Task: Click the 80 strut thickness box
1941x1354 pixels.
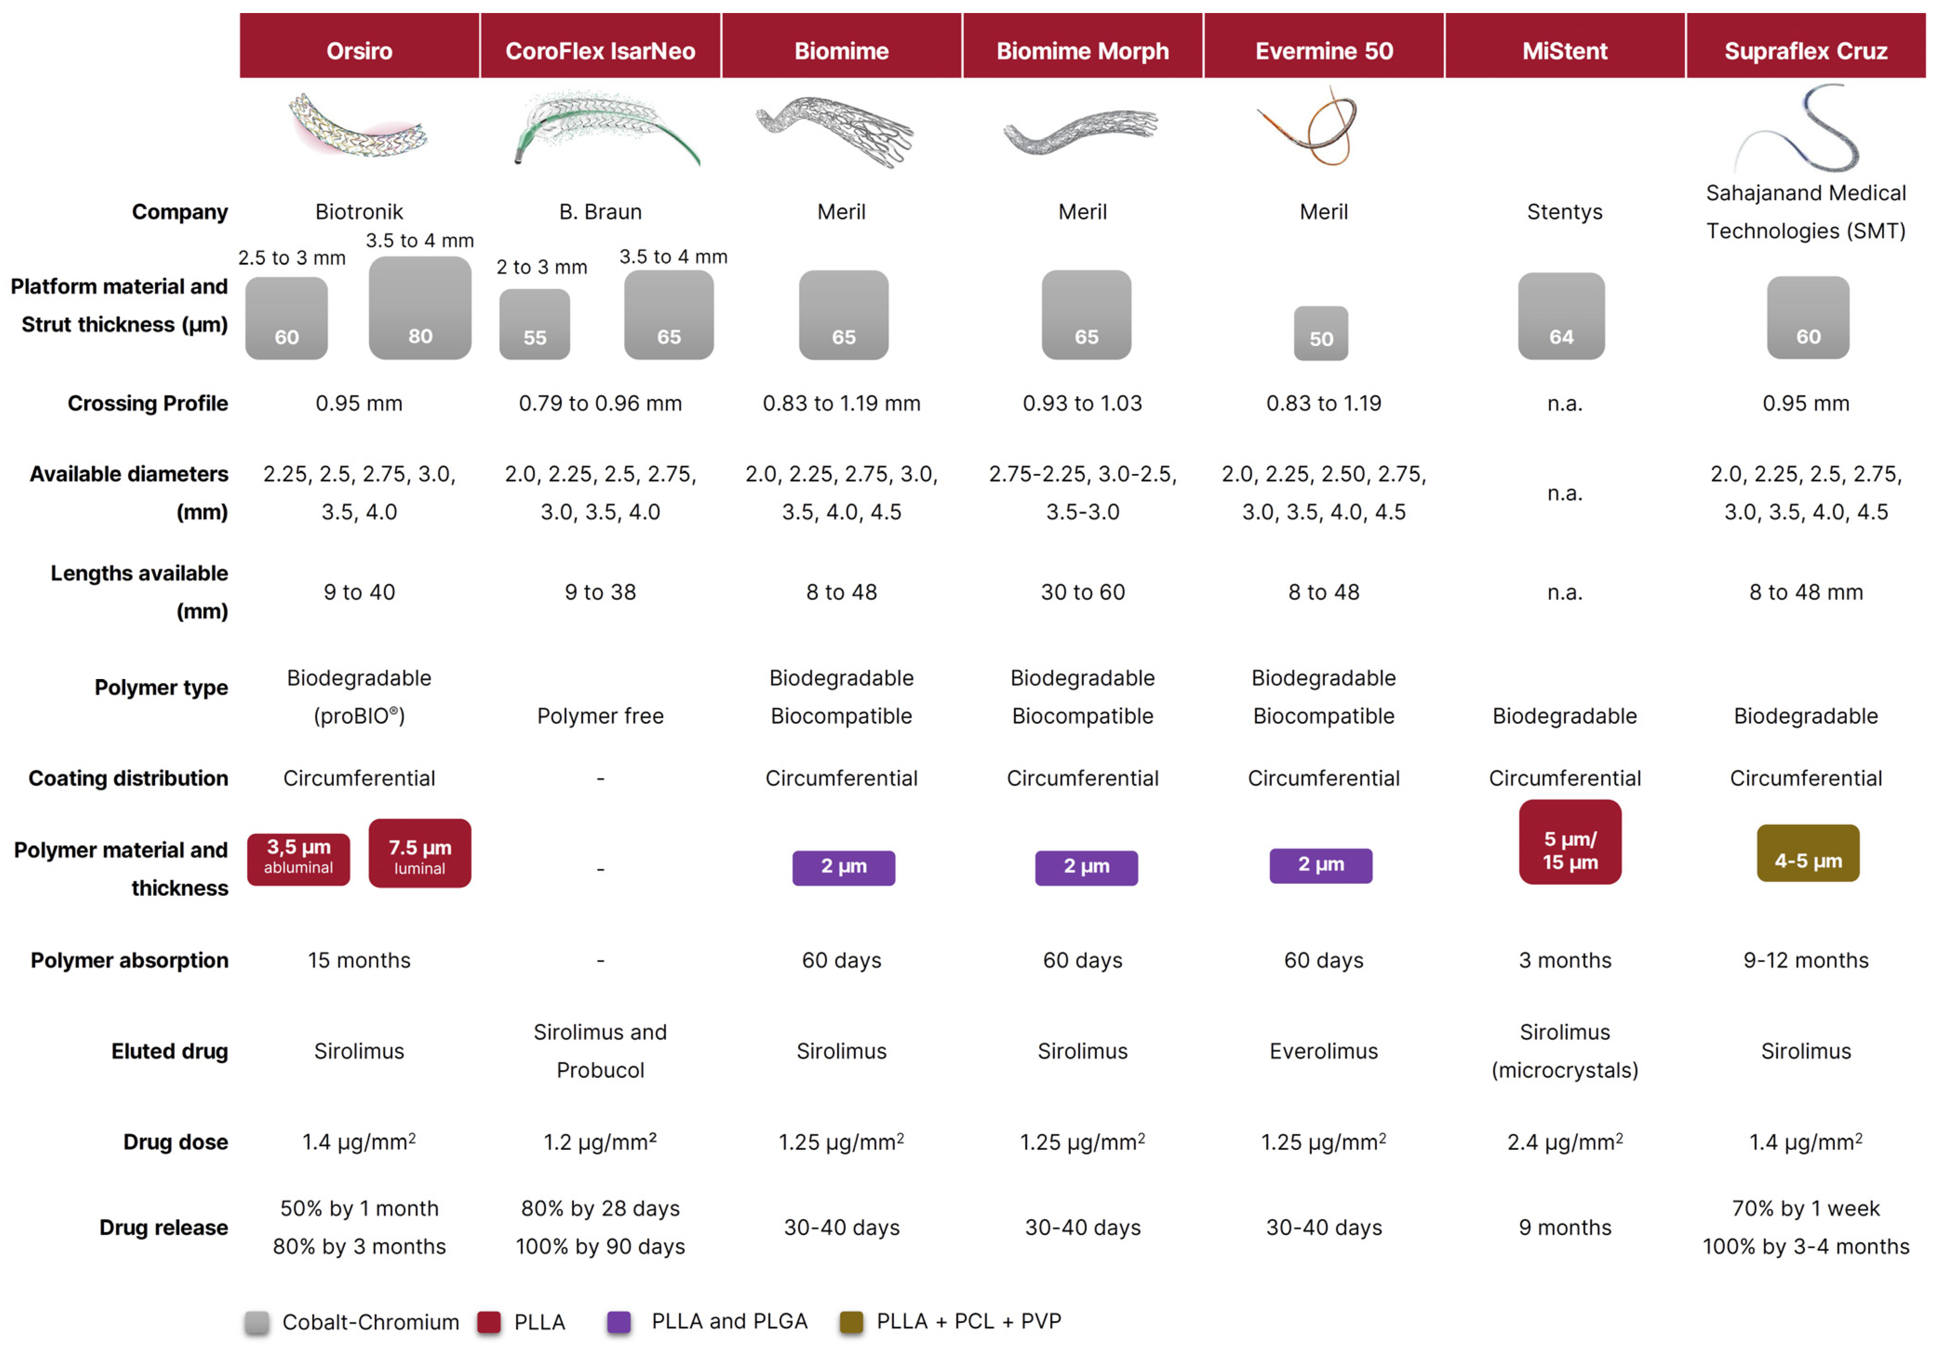Action: coord(420,308)
